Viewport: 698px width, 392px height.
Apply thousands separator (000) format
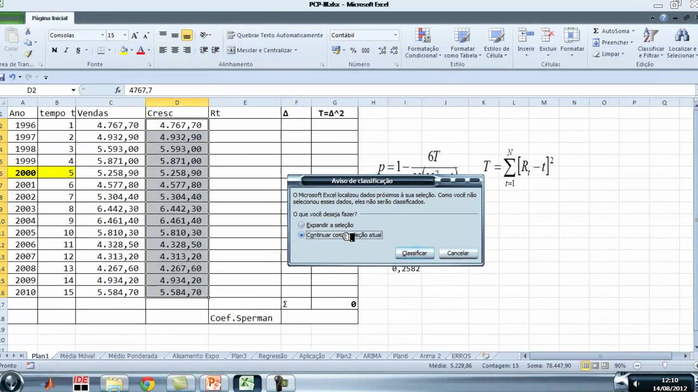point(365,50)
